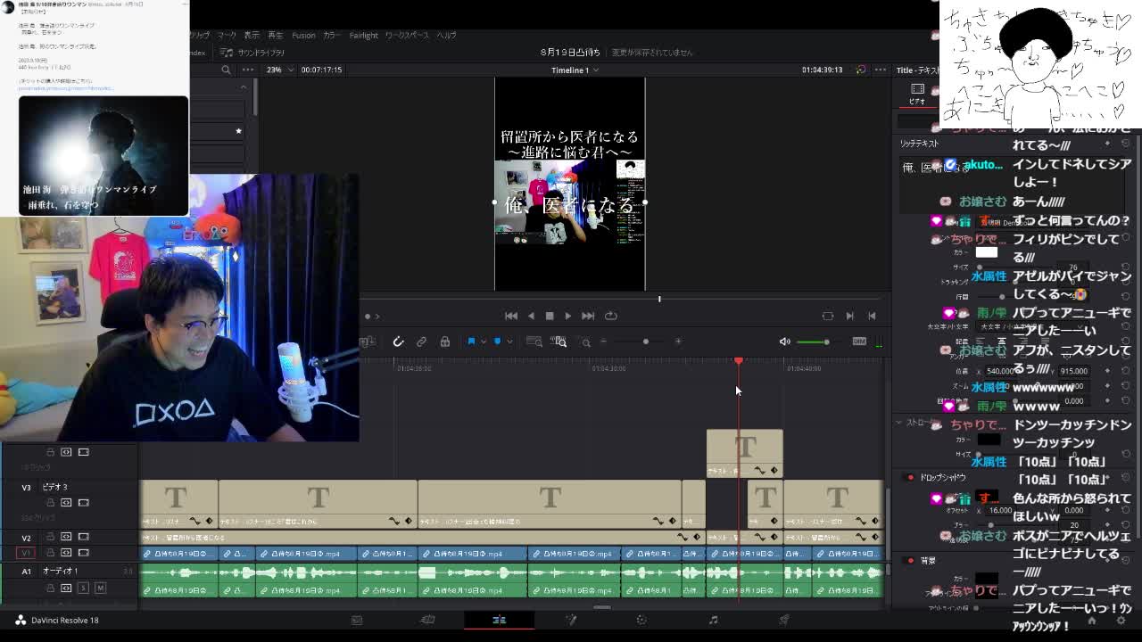Zoom in timeline with plus button
1142x642 pixels.
click(678, 342)
